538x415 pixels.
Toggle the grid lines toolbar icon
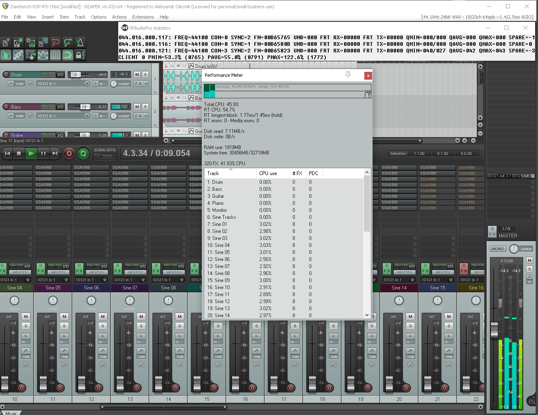pyautogui.click(x=55, y=55)
